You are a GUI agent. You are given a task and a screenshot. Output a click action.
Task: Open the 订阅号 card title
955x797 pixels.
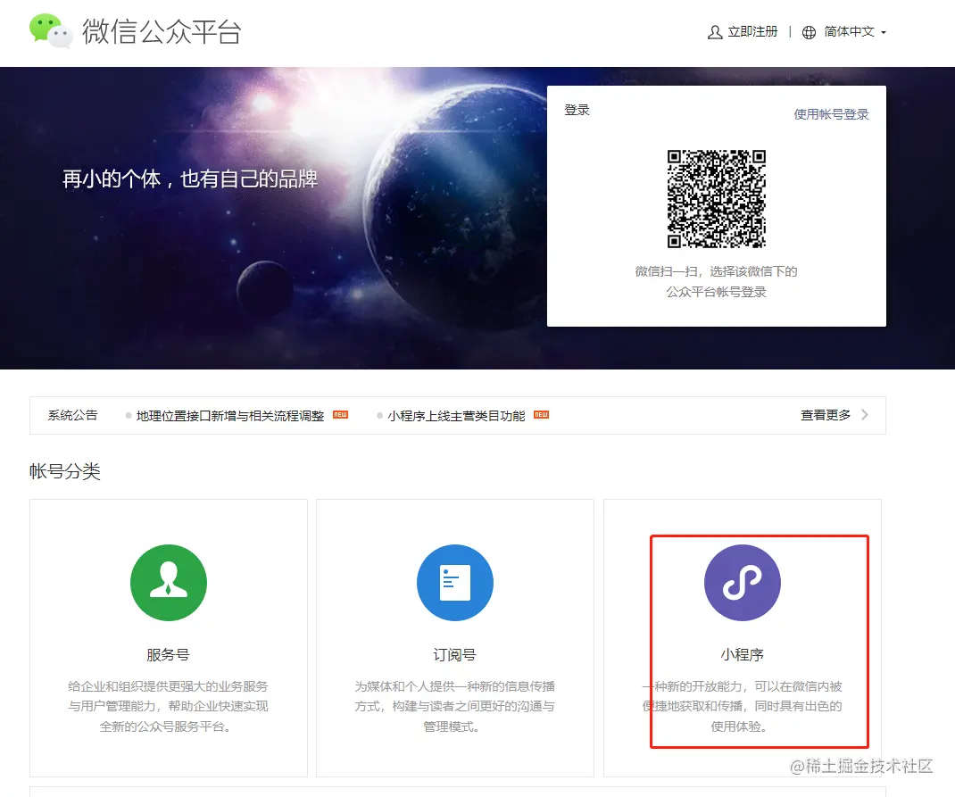(x=454, y=655)
